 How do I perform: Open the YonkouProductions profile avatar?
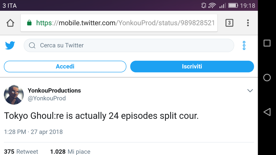point(14,95)
